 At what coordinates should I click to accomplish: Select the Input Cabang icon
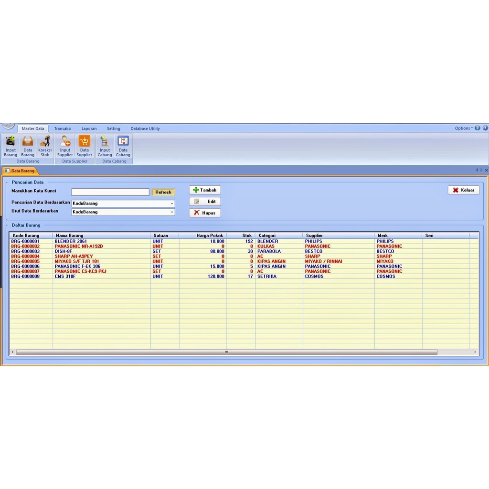click(104, 145)
